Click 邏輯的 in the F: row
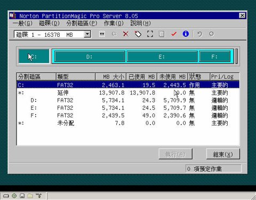256x200 pixels. pos(220,116)
